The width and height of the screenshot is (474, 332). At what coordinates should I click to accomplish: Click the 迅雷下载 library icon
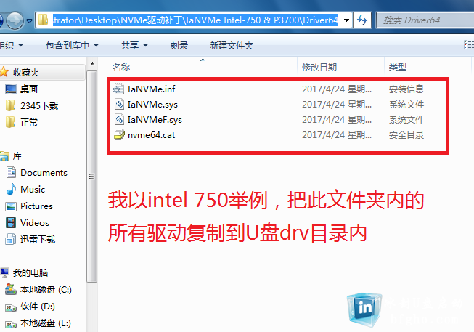(11, 240)
